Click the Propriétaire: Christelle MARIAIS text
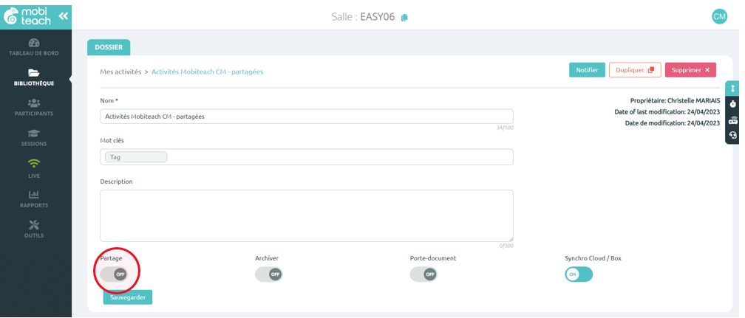Screen dimensions: 745x318 (675, 101)
